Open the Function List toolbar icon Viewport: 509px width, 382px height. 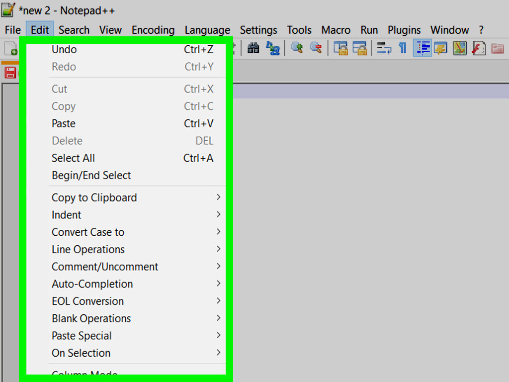tap(479, 48)
